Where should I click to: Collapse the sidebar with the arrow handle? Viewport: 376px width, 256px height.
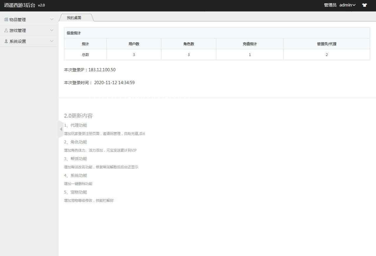[61, 129]
